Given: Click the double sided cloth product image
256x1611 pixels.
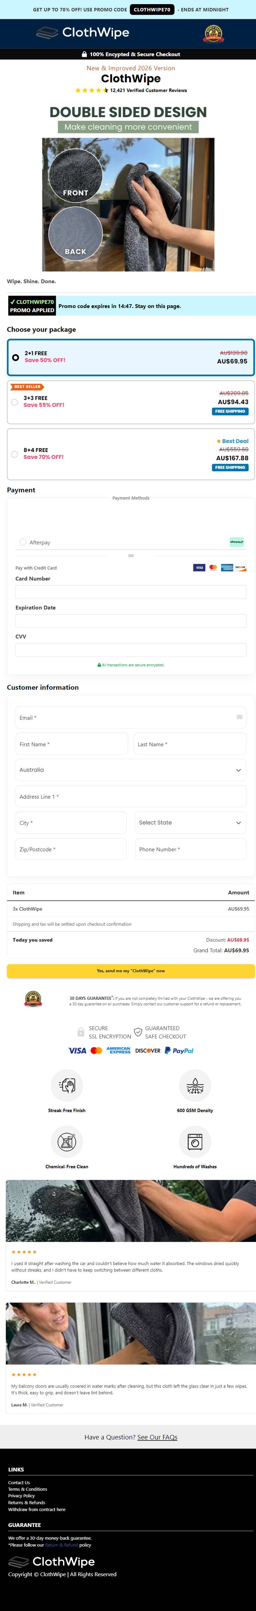Looking at the screenshot, I should (128, 205).
